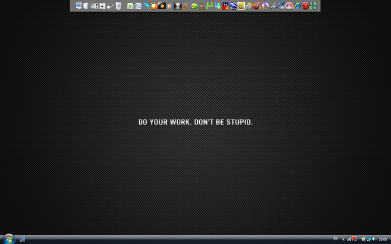Open the blue feather icon in dock

click(146, 5)
